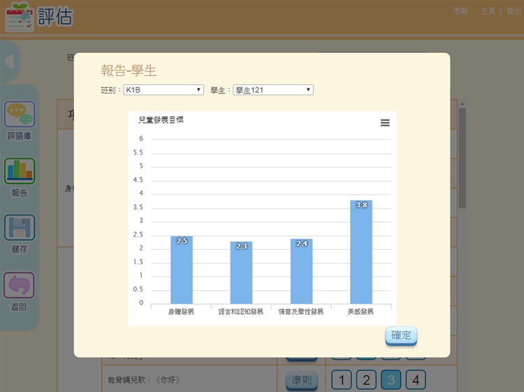524x392 pixels.
Task: Open the 評語庫 comment library icon
Action: pos(20,114)
